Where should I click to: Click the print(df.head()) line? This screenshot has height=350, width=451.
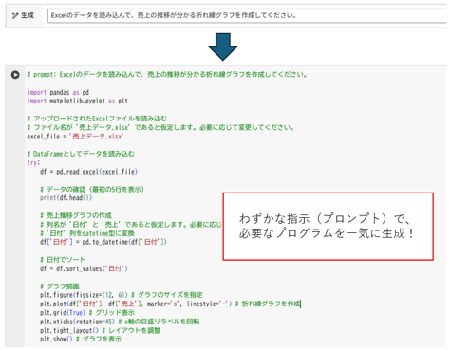[66, 198]
